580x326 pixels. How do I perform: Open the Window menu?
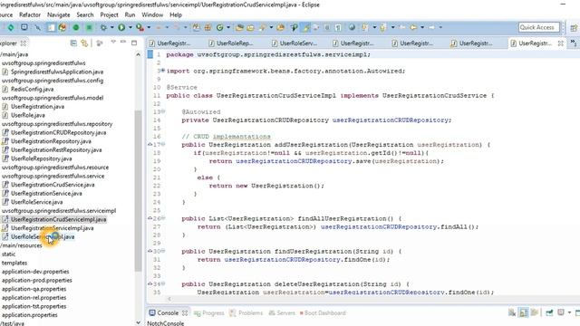click(152, 14)
